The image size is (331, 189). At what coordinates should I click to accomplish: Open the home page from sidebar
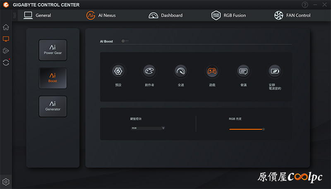[x=6, y=27]
